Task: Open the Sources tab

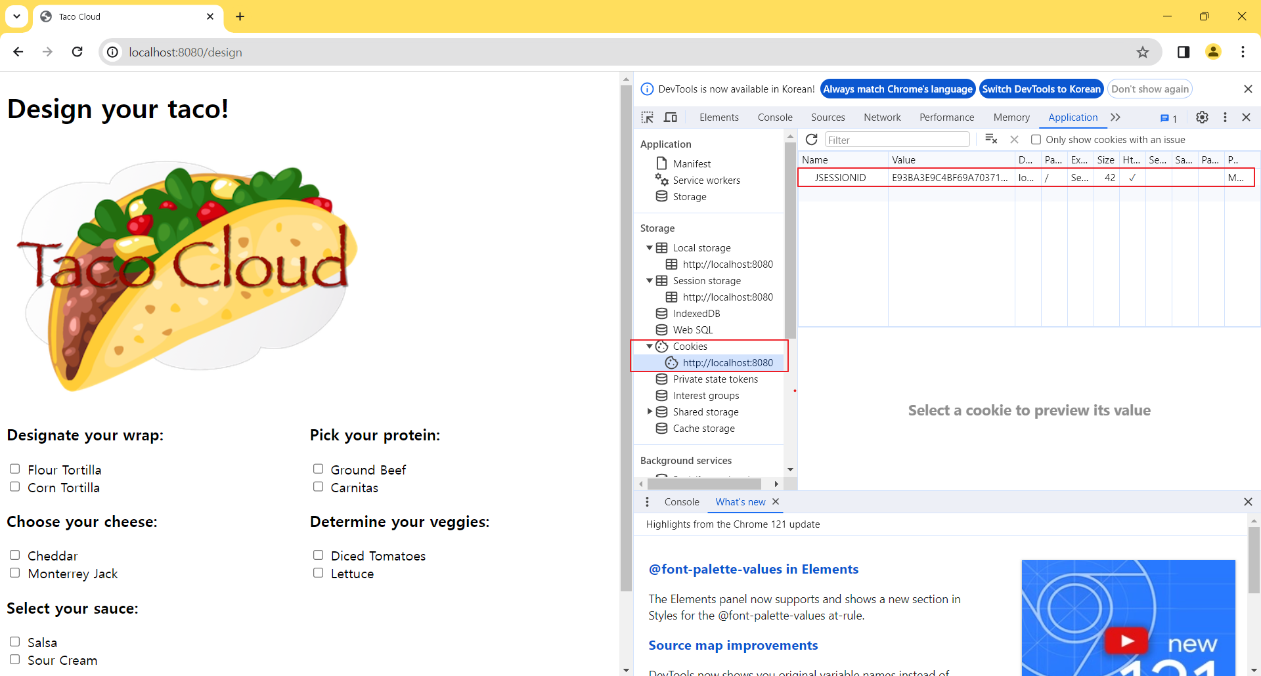Action: (828, 117)
